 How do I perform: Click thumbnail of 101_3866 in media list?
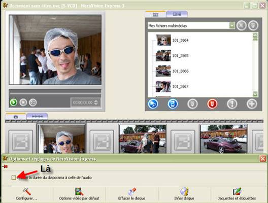click(163, 71)
